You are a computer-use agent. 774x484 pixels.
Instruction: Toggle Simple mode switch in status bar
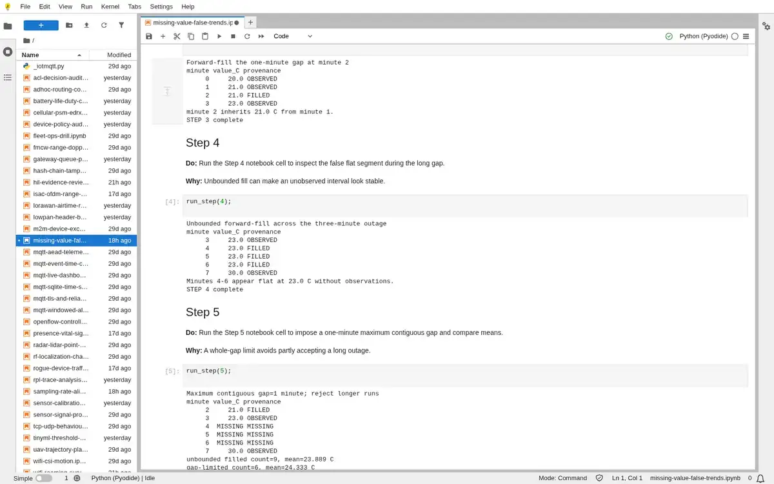coord(44,478)
